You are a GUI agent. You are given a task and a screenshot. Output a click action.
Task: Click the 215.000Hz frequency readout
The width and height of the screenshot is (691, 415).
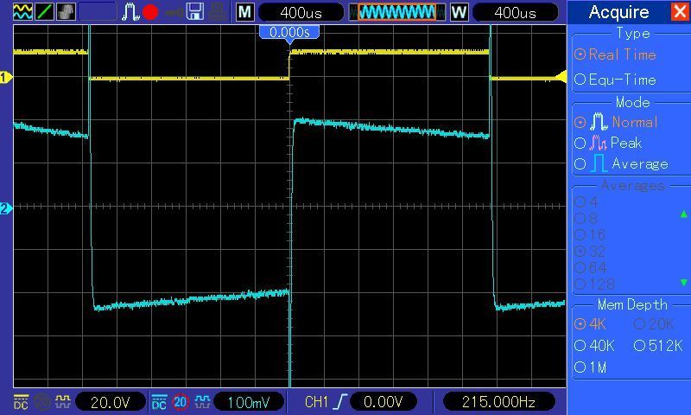coord(498,402)
